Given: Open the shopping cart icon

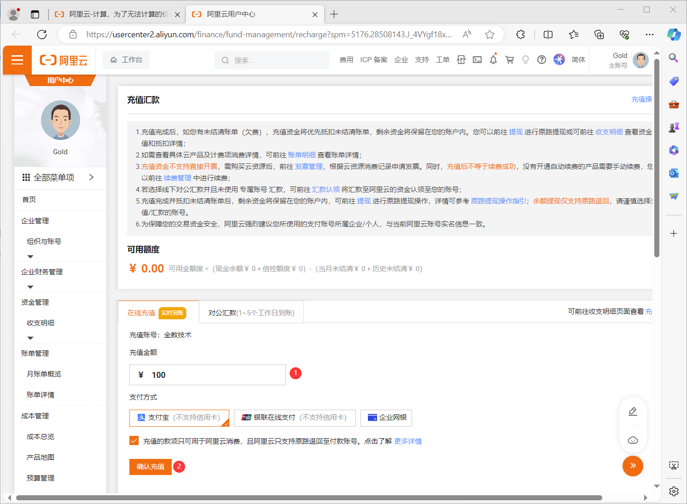Looking at the screenshot, I should pyautogui.click(x=509, y=59).
